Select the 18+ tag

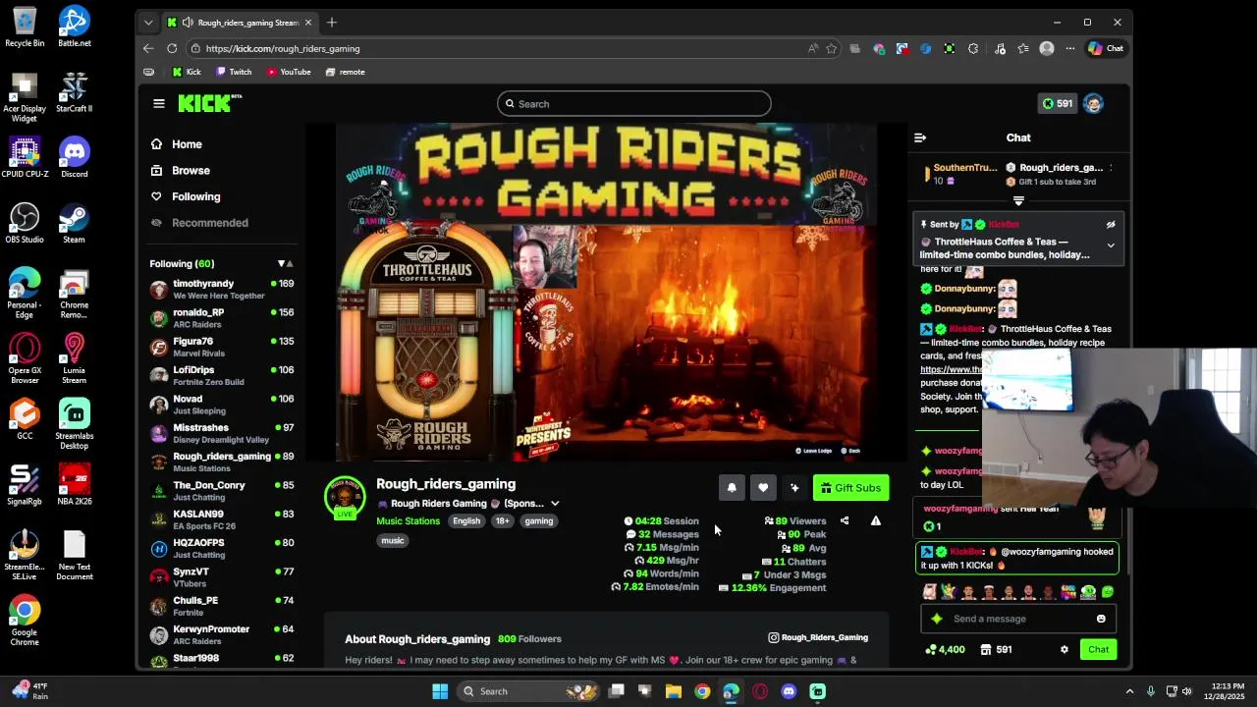(x=503, y=520)
